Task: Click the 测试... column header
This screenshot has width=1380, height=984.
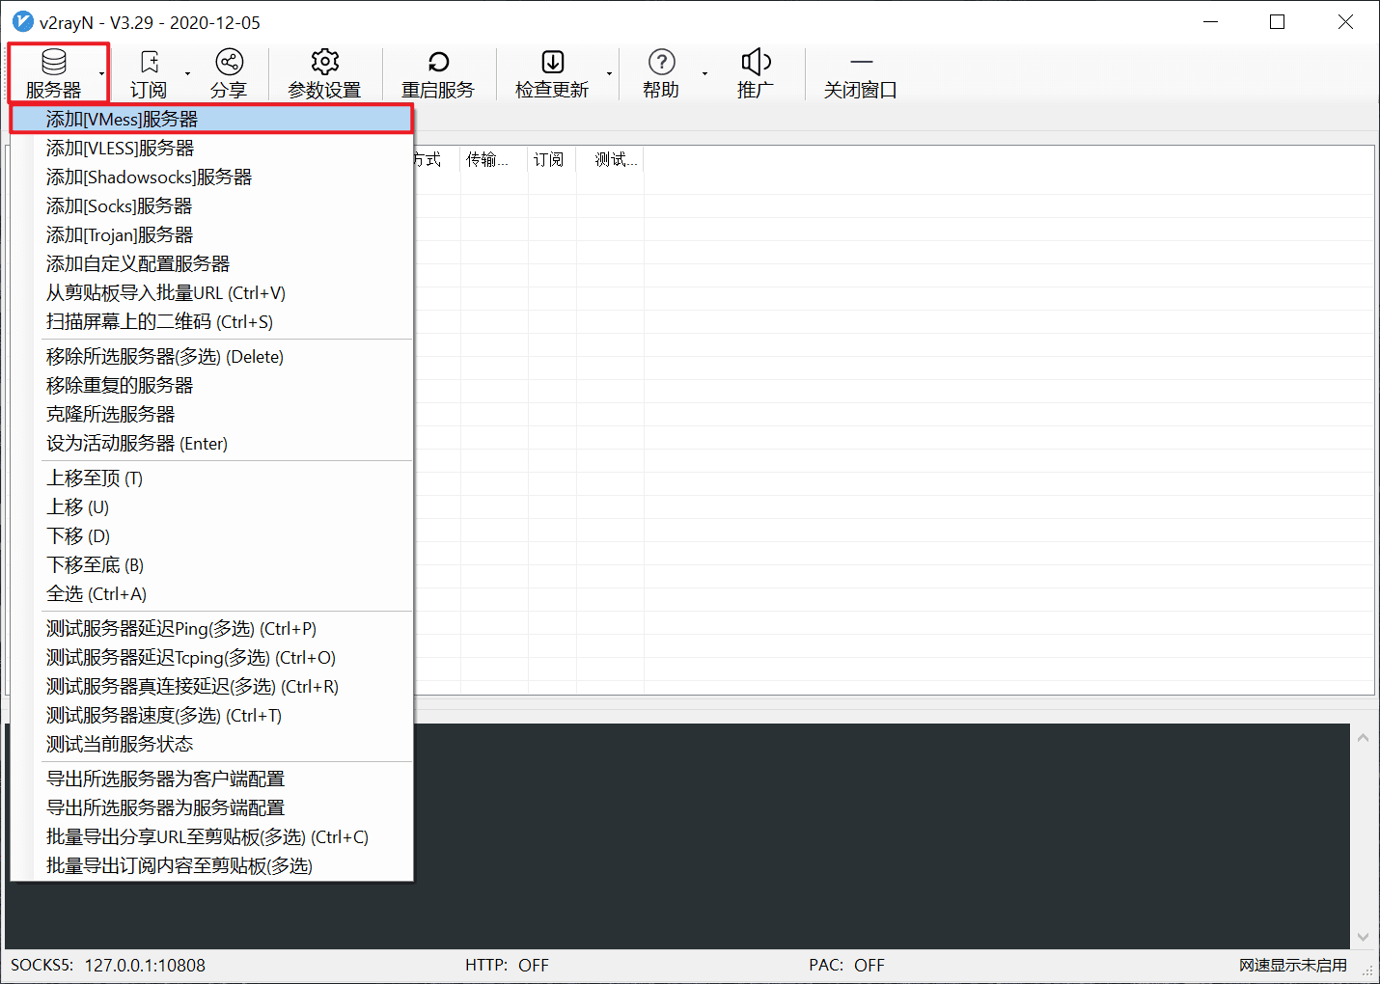Action: click(x=610, y=159)
